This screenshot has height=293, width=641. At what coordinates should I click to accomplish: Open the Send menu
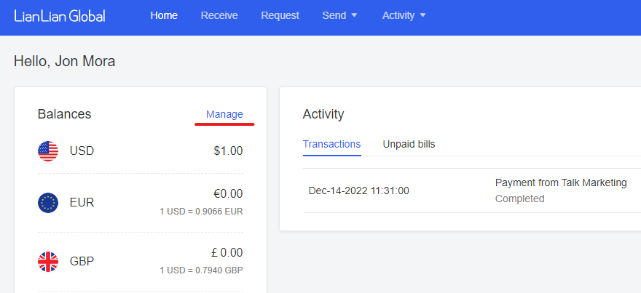[334, 15]
